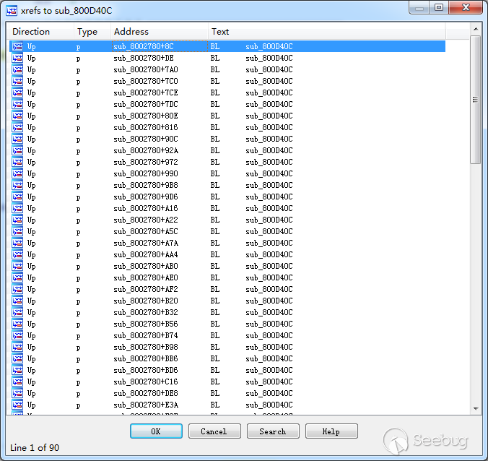The image size is (488, 461).
Task: Click the xref icon in row sub_8002780+7CE
Action: coord(17,92)
